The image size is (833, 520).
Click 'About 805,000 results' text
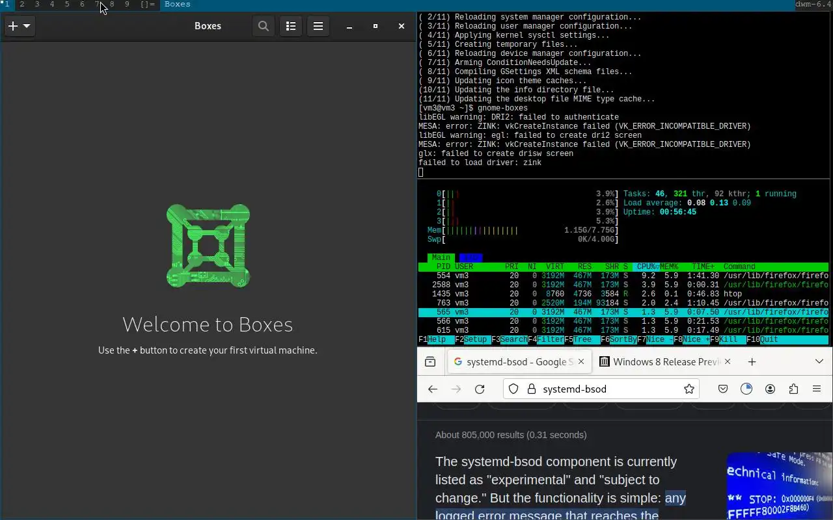511,435
